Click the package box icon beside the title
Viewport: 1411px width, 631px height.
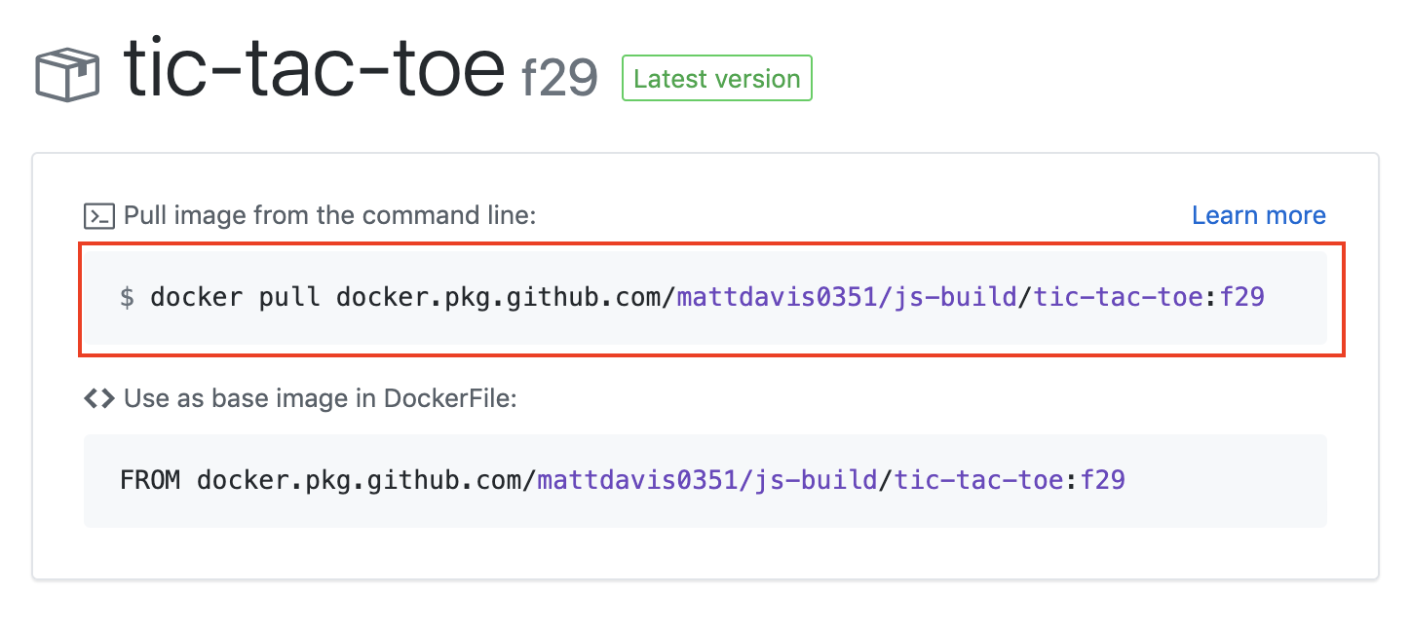point(67,76)
